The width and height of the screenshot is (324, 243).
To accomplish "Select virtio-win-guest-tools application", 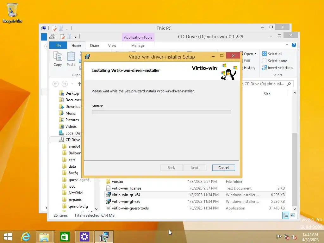I will coord(195,208).
